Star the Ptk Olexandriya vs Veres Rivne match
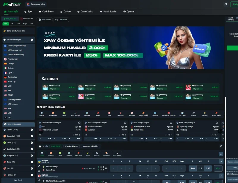This screenshot has width=238, height=183. click(x=39, y=171)
